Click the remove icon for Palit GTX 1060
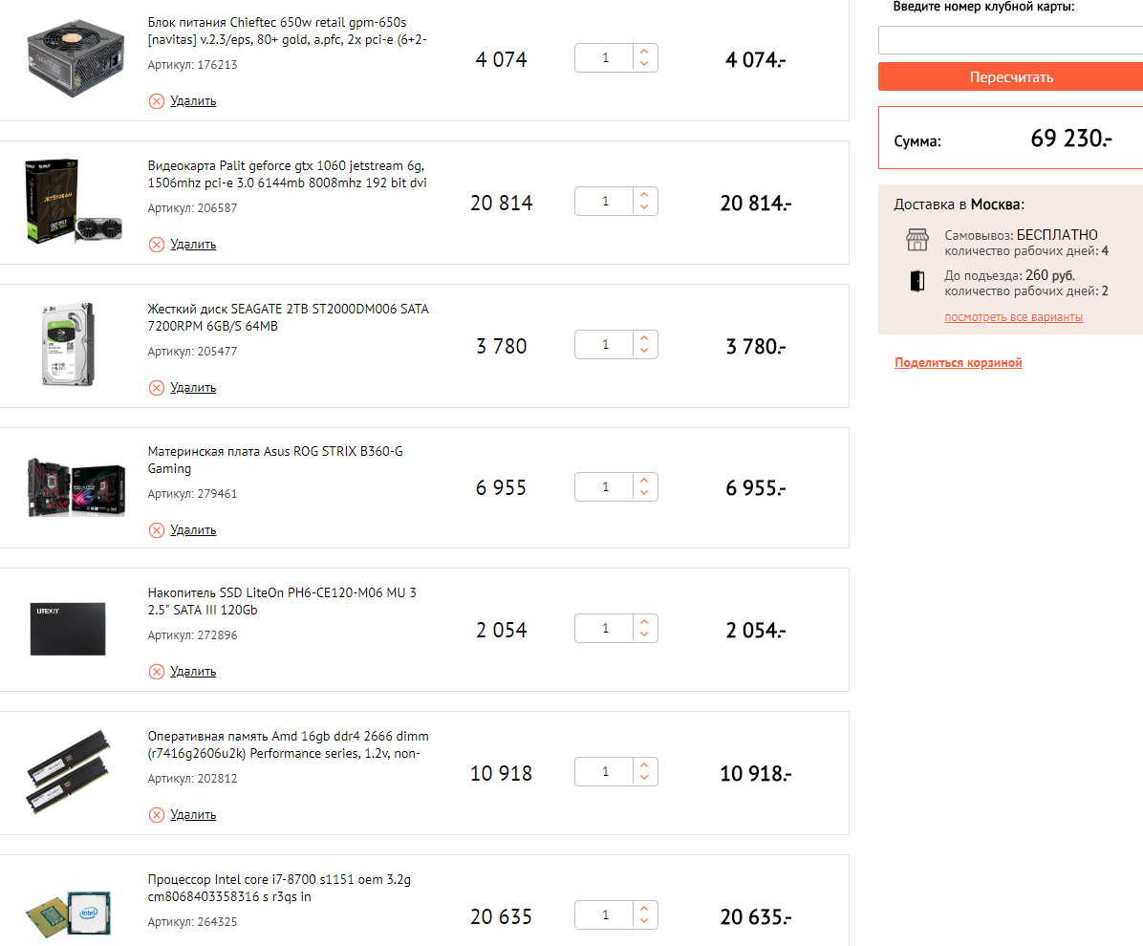Screen dimensions: 1143x946 pos(157,245)
